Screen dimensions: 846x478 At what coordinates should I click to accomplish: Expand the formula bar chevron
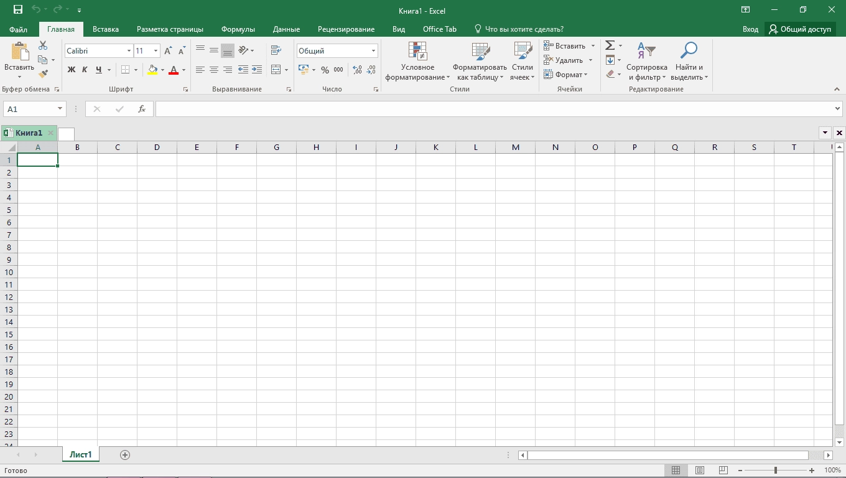(x=837, y=109)
